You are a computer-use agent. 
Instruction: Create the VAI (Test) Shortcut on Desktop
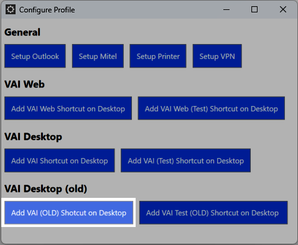186,161
